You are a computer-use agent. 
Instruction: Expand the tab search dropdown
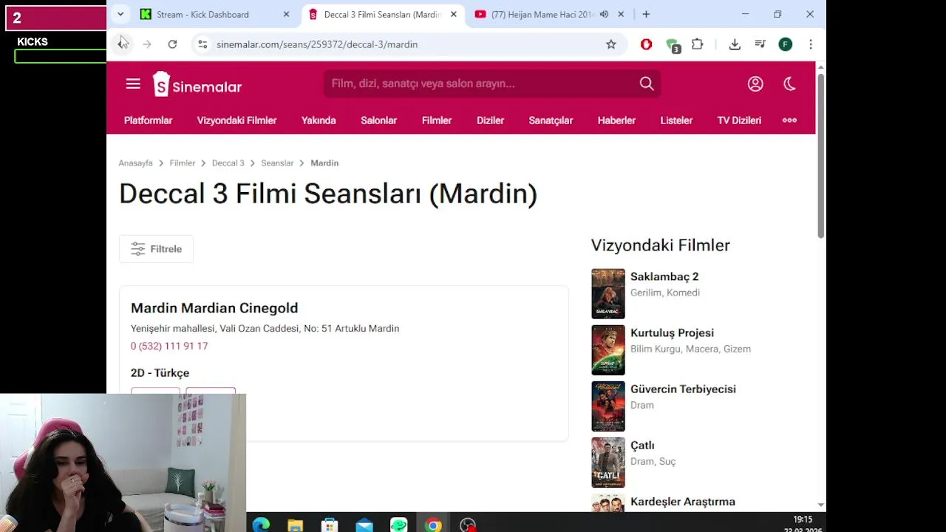point(120,14)
